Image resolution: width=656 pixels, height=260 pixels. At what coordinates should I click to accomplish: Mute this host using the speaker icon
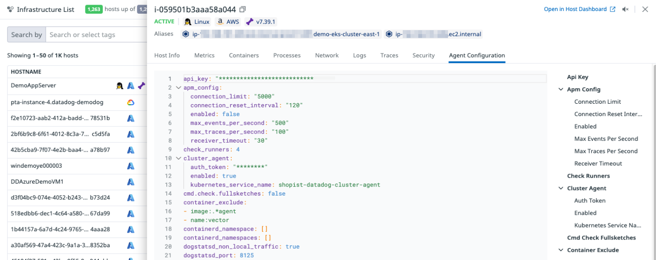click(x=626, y=9)
